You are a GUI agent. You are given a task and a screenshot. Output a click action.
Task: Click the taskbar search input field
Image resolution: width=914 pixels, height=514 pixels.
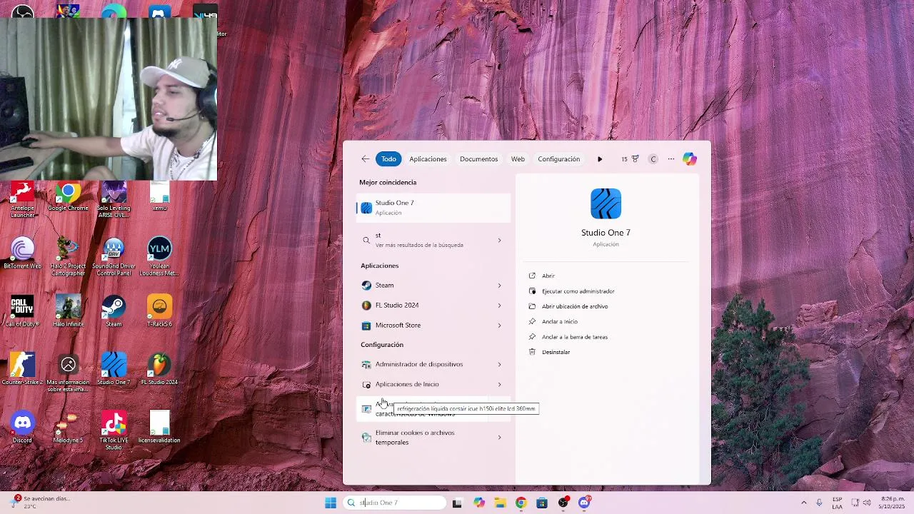pyautogui.click(x=395, y=503)
